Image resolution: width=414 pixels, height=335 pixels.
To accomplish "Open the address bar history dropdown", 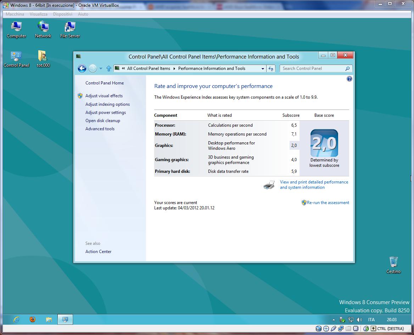I will [263, 68].
